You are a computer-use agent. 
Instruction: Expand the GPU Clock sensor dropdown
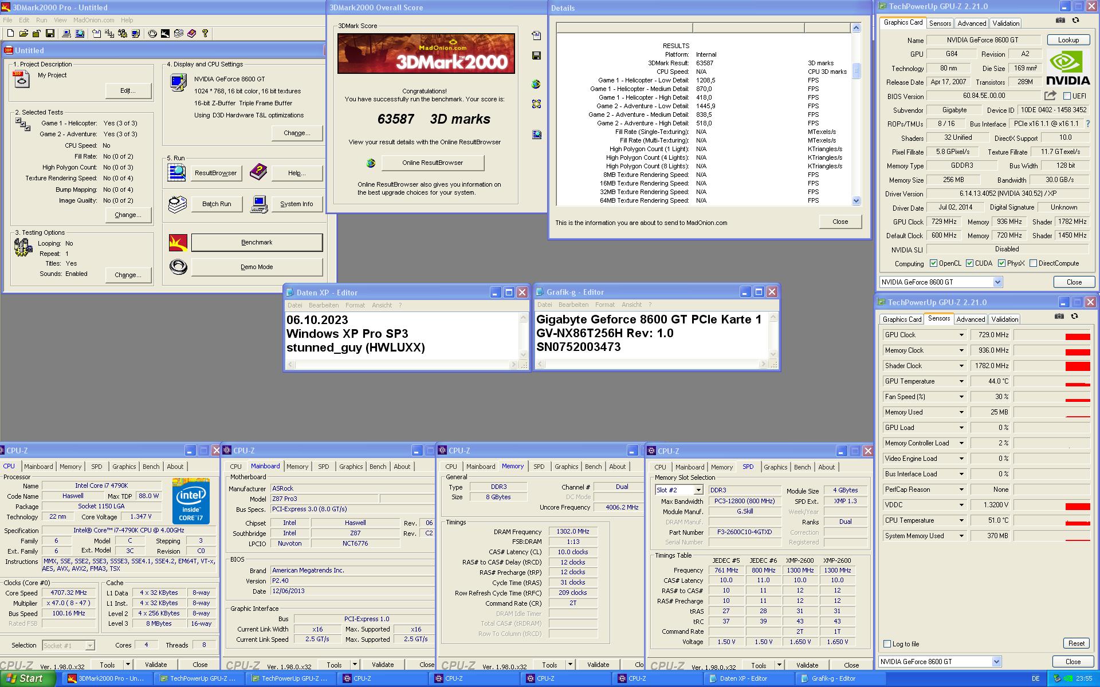click(961, 335)
